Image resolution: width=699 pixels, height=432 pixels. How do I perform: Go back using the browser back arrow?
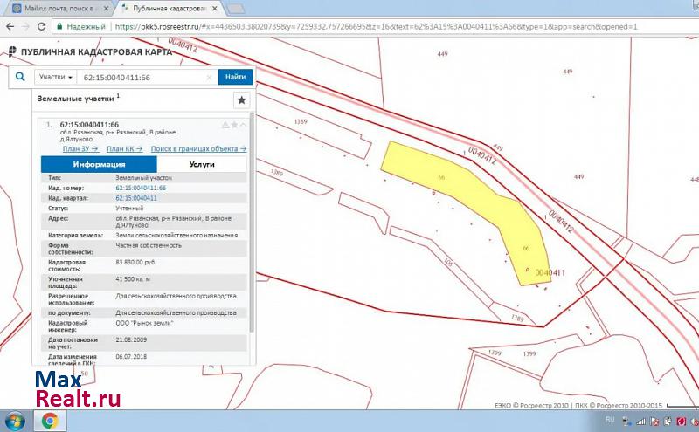click(x=10, y=26)
